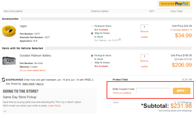Select Pickup In Store for the Vaper item
Image resolution: width=194 pixels, height=114 pixels.
(92, 26)
